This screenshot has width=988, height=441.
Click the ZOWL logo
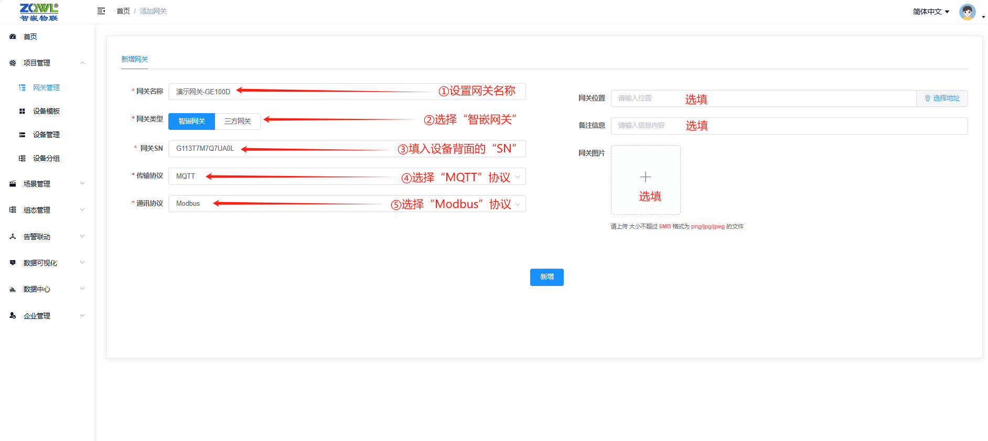coord(39,12)
